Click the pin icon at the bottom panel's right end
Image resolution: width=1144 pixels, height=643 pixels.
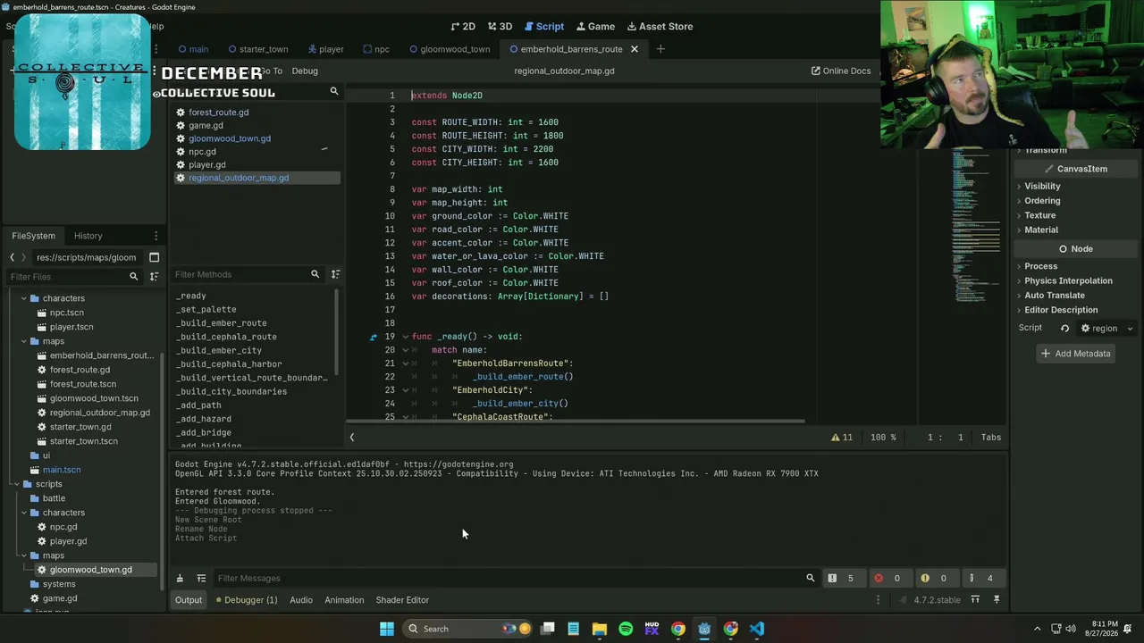coord(997,600)
